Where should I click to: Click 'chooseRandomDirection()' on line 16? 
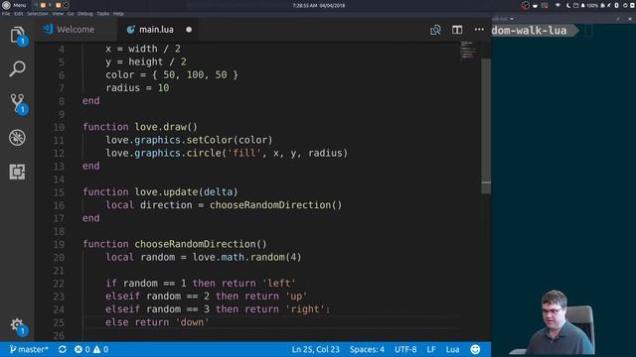click(x=276, y=205)
